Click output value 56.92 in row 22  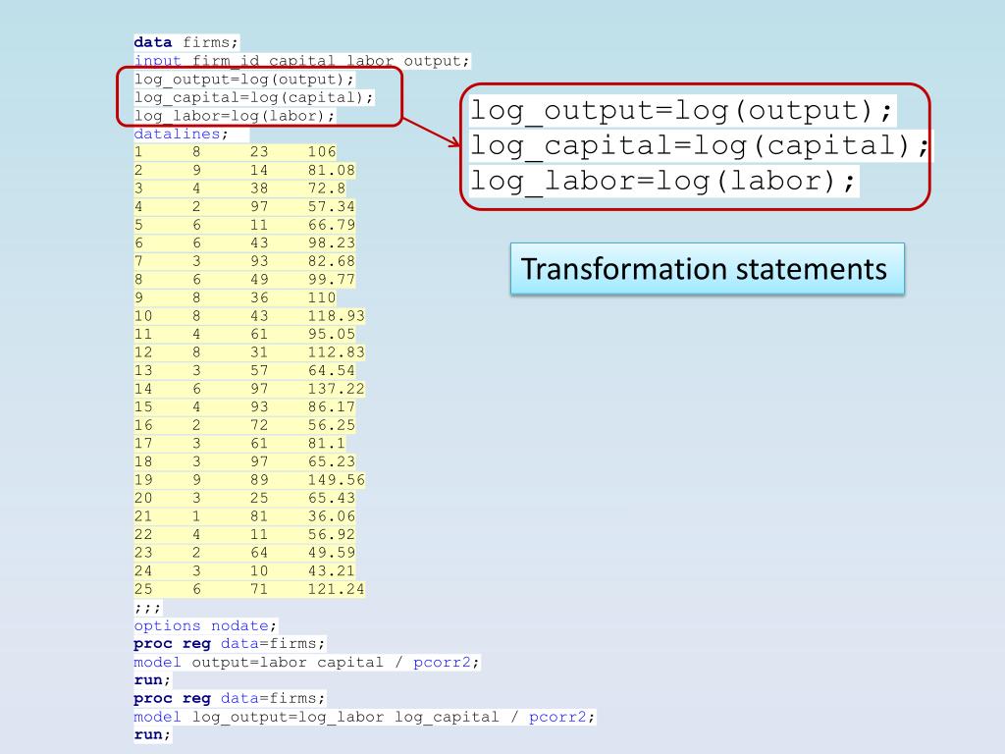(332, 534)
